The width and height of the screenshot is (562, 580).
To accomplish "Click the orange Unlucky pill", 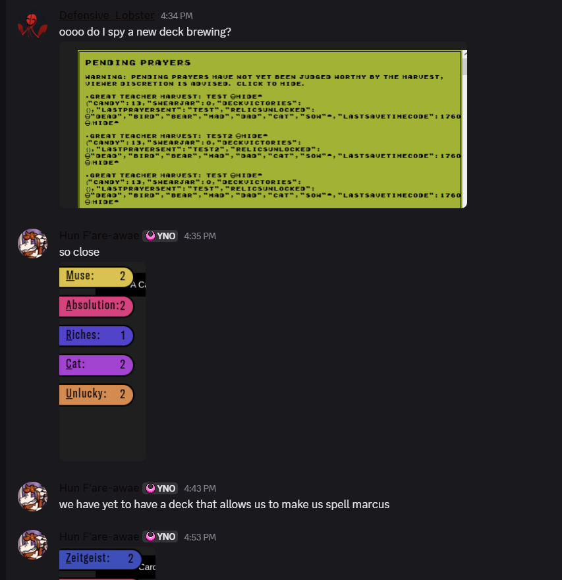I will pyautogui.click(x=96, y=394).
